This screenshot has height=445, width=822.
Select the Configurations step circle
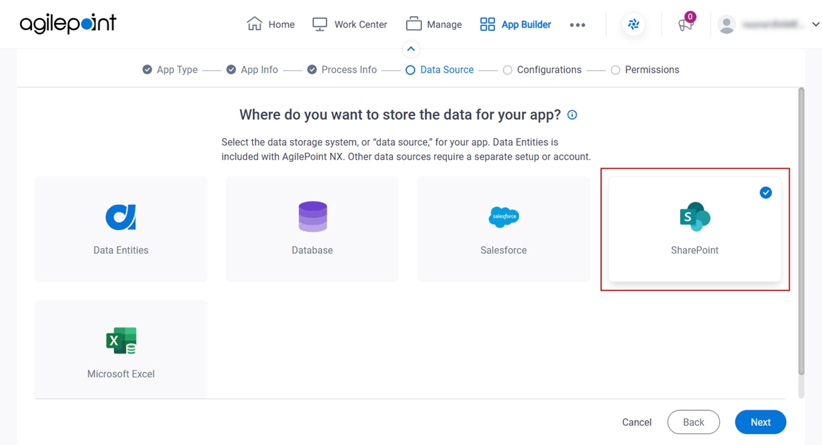[507, 70]
